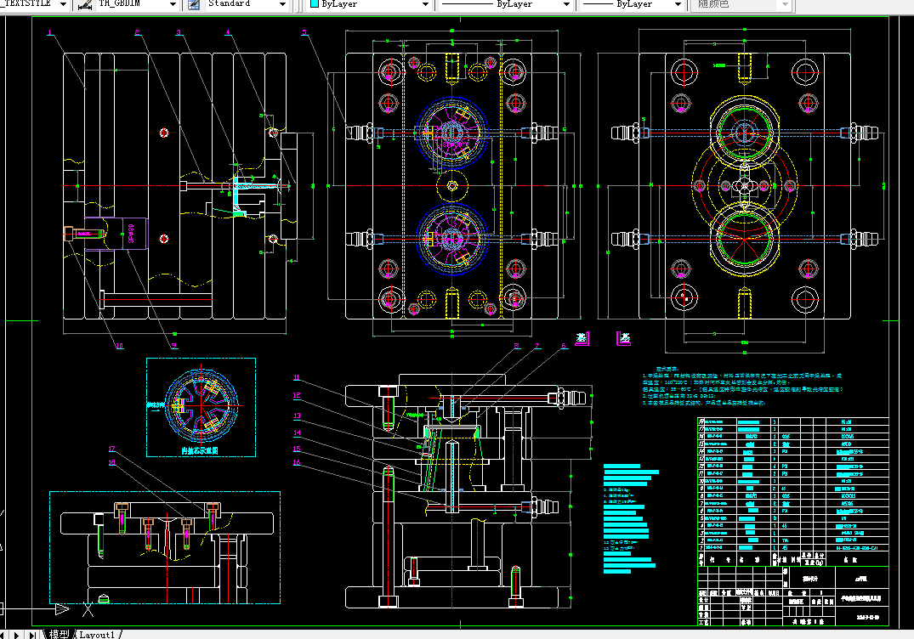Switch to the 模型 model tab

(59, 635)
